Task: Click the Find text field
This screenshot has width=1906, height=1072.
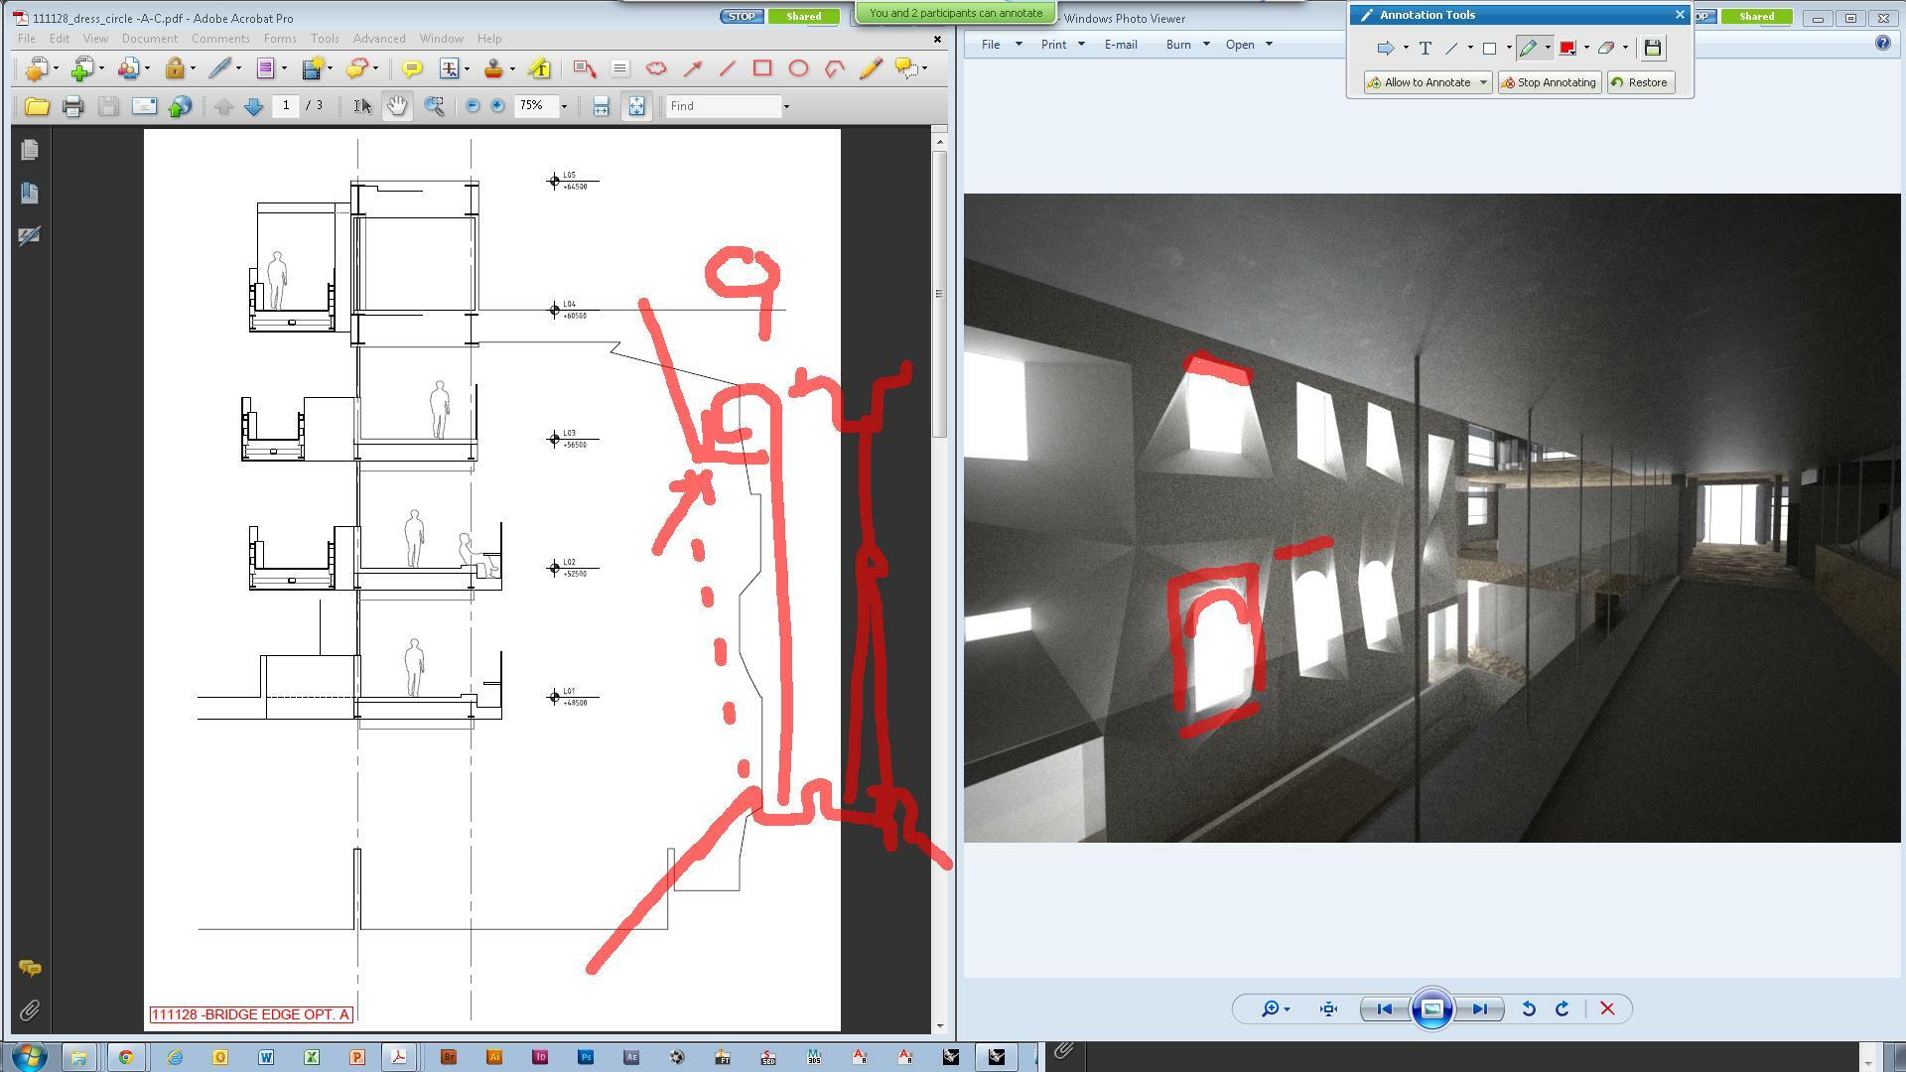Action: pyautogui.click(x=724, y=106)
